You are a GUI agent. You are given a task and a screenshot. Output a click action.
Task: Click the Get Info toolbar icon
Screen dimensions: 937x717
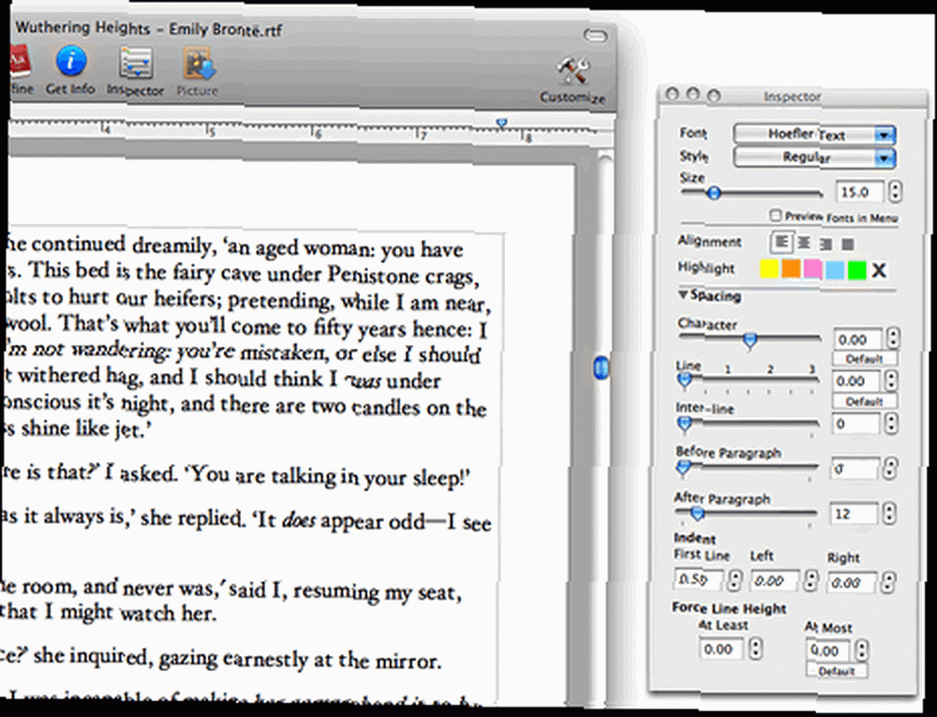(x=70, y=62)
